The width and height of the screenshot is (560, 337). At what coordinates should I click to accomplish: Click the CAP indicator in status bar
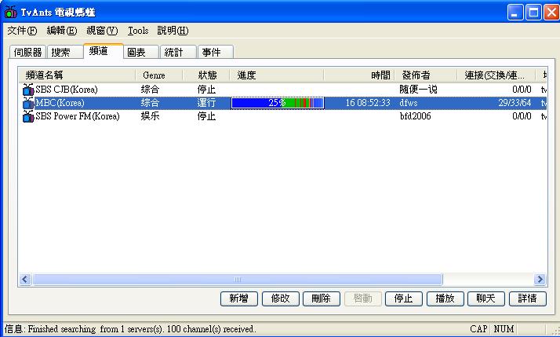(478, 329)
